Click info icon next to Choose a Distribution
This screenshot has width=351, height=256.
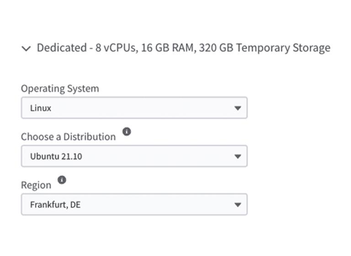coord(127,132)
